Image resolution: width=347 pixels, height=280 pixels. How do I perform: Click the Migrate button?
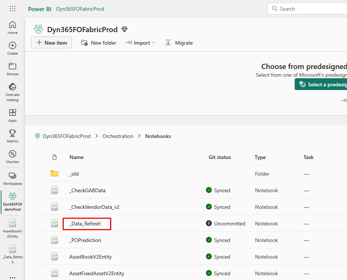[x=179, y=43]
